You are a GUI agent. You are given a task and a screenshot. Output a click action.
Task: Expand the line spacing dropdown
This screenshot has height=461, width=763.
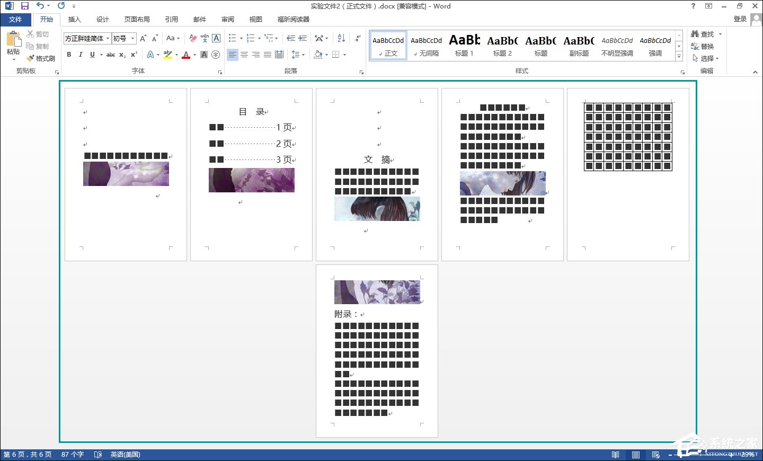tap(304, 55)
